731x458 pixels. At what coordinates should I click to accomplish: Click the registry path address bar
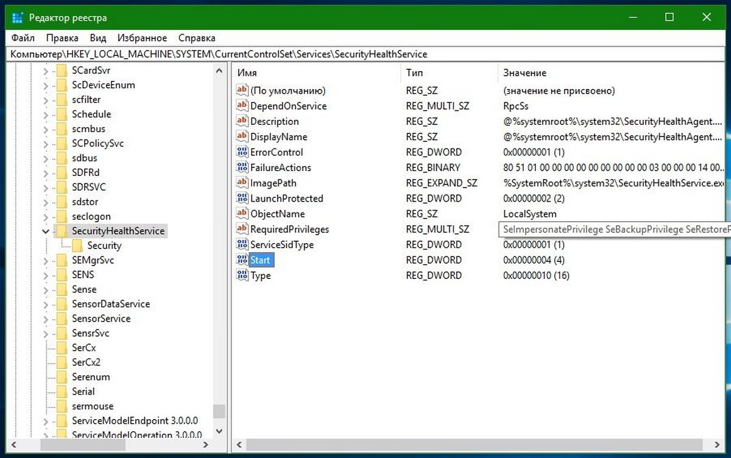tap(365, 54)
